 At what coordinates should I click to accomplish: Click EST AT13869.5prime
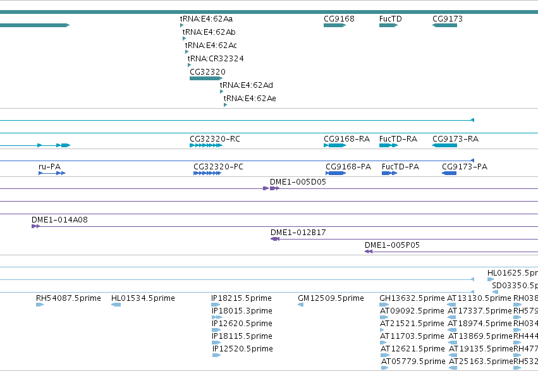(x=453, y=343)
